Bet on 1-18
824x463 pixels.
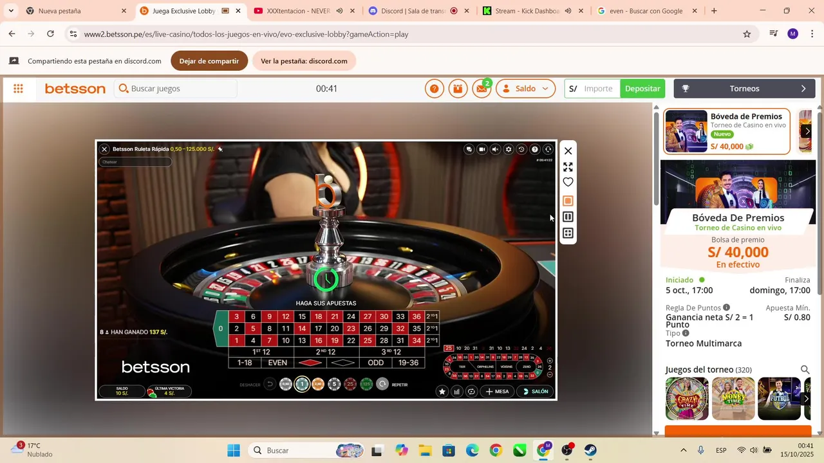click(245, 363)
